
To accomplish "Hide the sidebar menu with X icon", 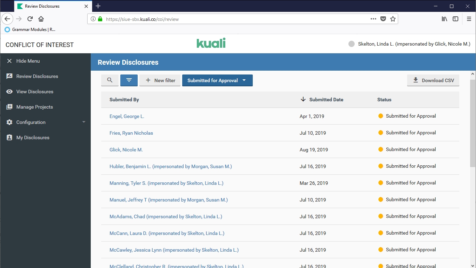I will point(9,61).
